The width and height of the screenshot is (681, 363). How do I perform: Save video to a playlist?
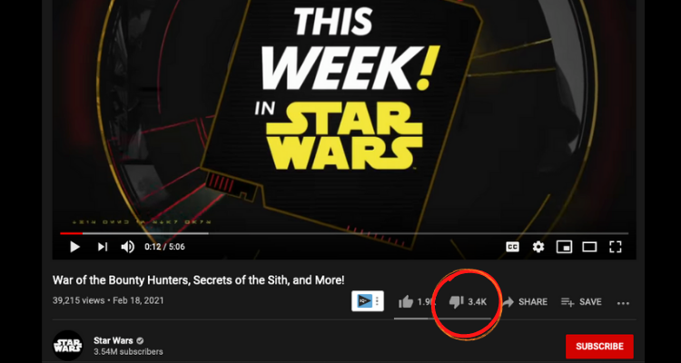(581, 302)
